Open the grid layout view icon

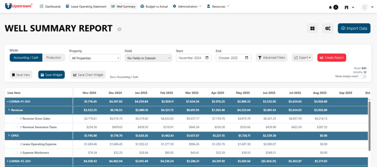312,28
